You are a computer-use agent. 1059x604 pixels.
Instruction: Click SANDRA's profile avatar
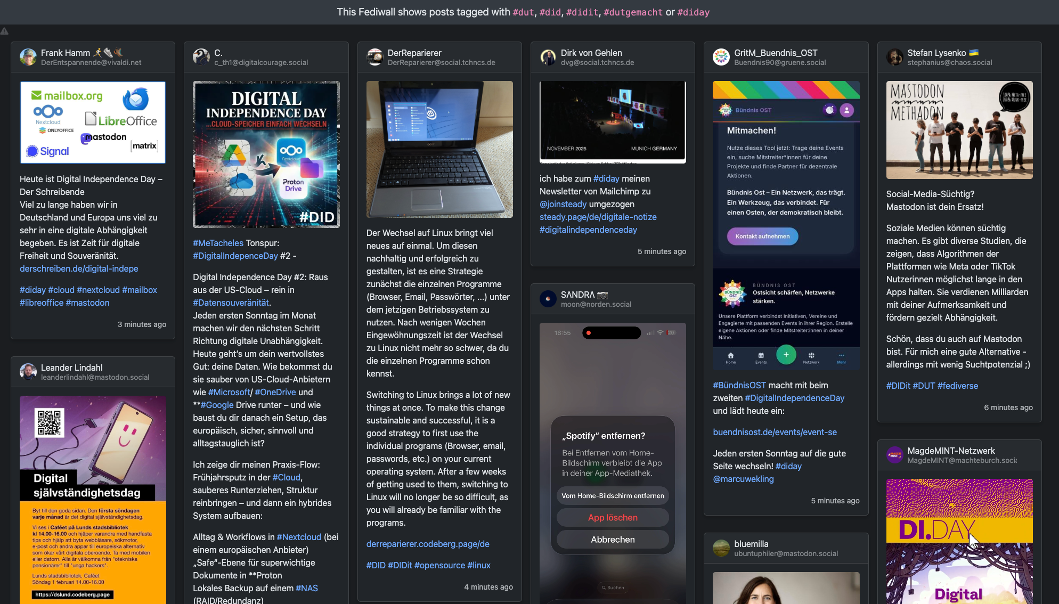548,299
